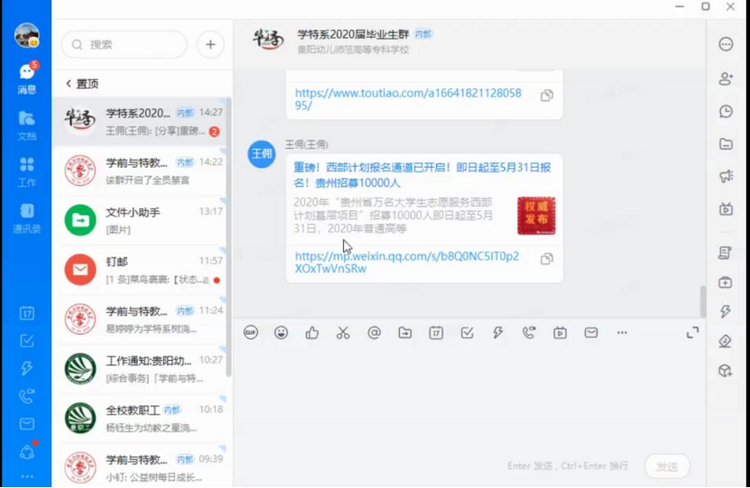This screenshot has height=488, width=750.
Task: Collapse the 置顶 pinned section
Action: 69,84
